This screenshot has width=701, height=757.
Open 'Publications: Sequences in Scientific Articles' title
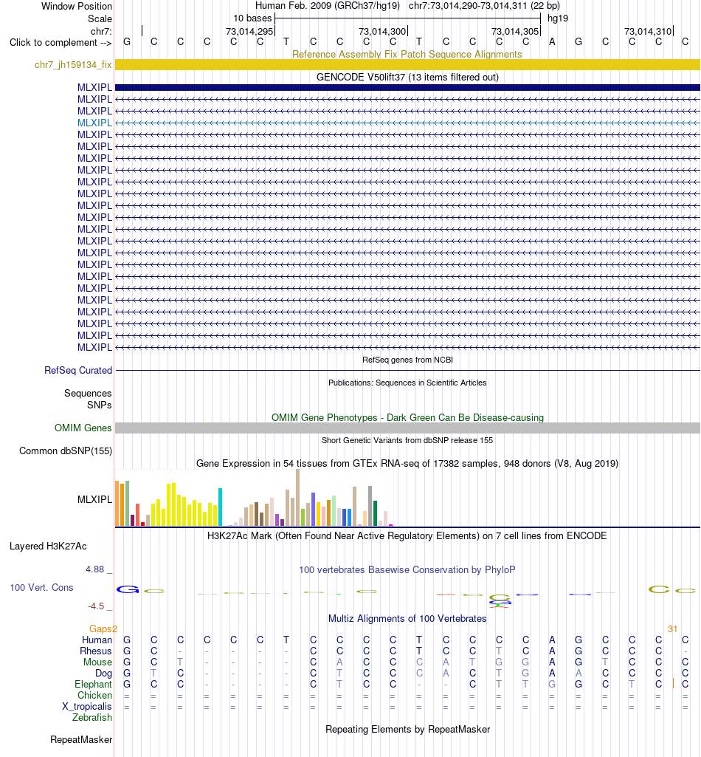[407, 383]
